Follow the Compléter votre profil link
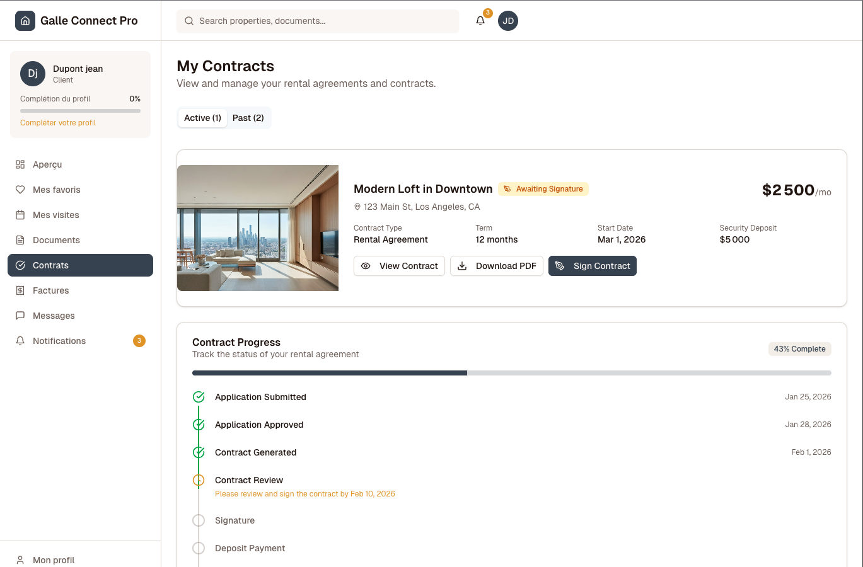Screen dimensions: 863x567 pyautogui.click(x=58, y=122)
